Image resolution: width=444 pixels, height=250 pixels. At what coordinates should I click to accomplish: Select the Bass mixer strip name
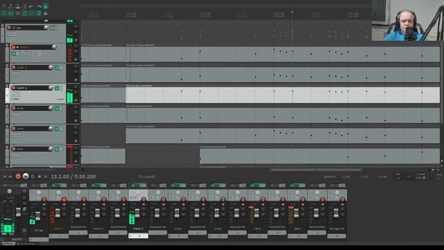[x=298, y=228]
